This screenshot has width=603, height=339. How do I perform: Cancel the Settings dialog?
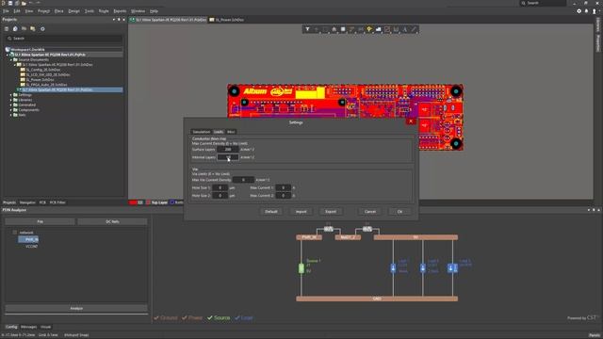click(x=370, y=212)
